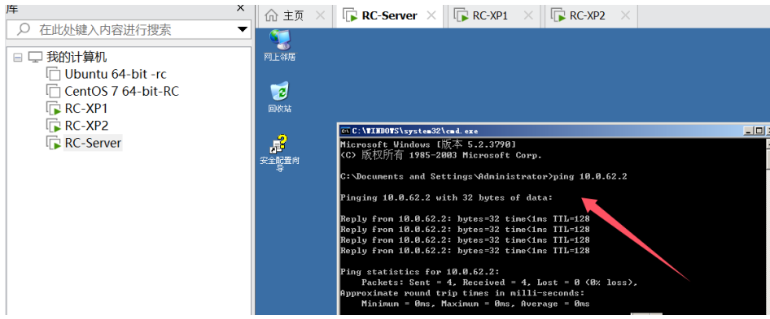Click the CentOS 7 64-bit-RC VM icon
The image size is (770, 319).
pyautogui.click(x=53, y=92)
